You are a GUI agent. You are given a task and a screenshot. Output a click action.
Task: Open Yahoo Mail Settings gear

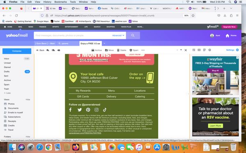(x=237, y=50)
